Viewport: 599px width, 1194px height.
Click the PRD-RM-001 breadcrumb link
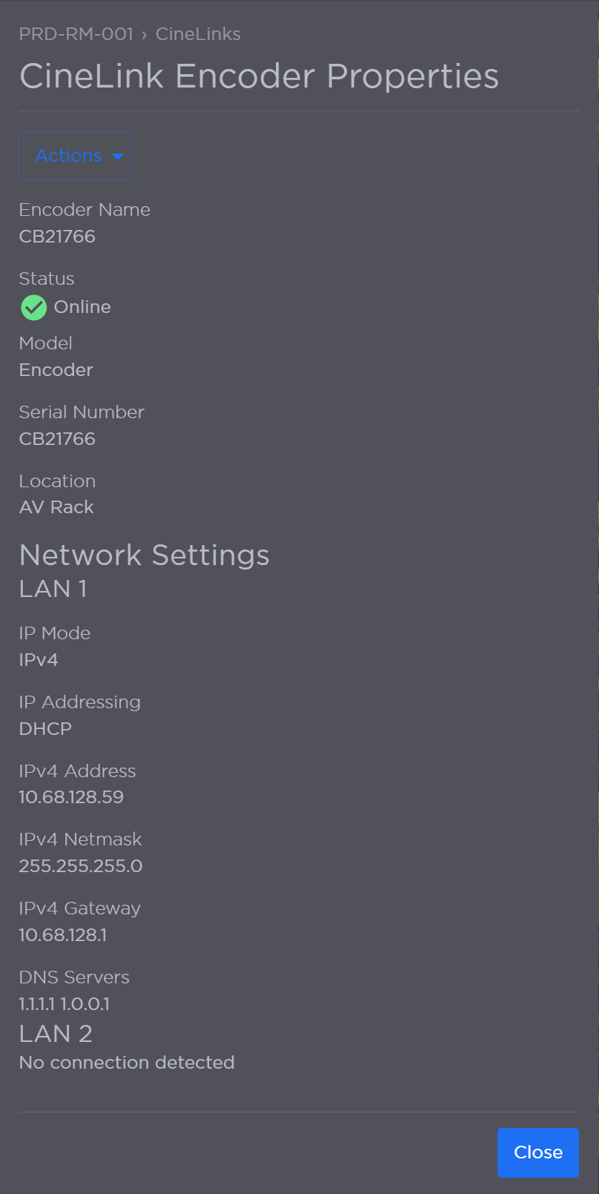click(x=76, y=34)
